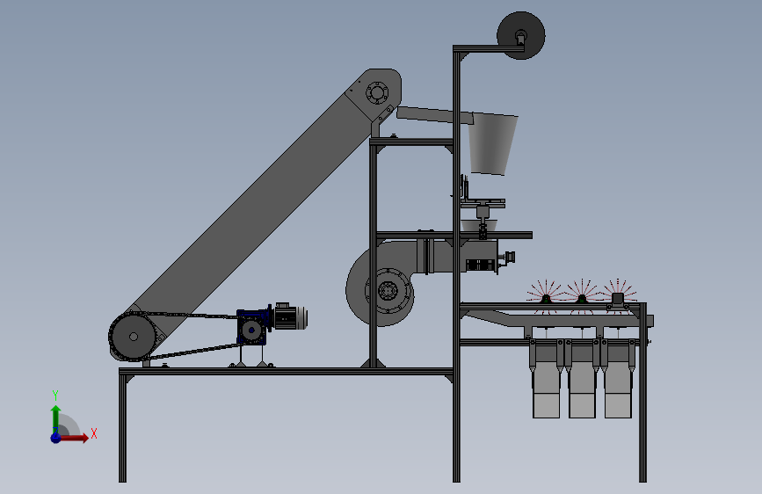Click the red X axis arrow of the triad
This screenshot has height=494, width=762.
tap(74, 438)
